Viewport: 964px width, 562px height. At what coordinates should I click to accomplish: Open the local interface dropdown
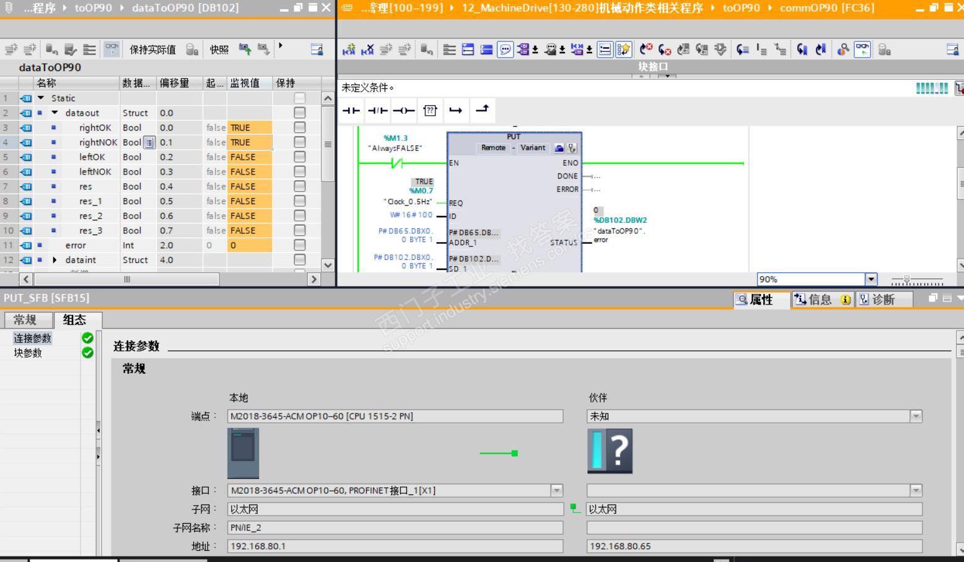tap(556, 490)
